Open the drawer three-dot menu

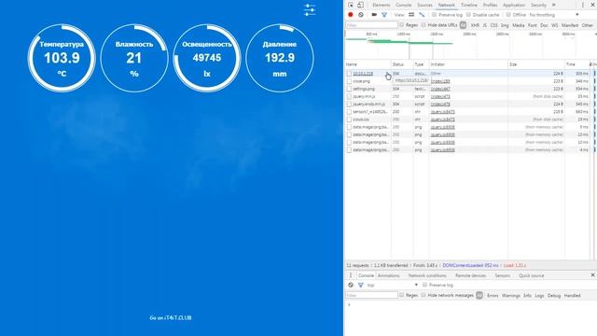(351, 275)
